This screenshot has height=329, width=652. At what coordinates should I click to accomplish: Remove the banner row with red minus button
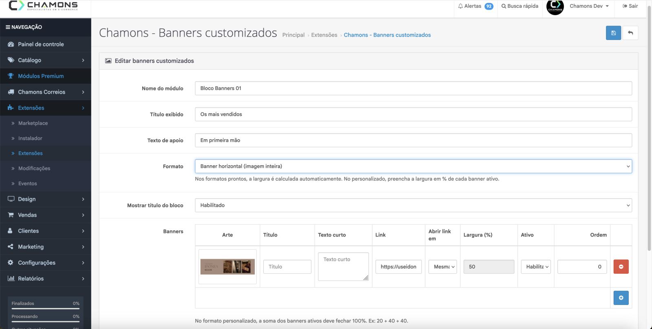[x=621, y=267]
